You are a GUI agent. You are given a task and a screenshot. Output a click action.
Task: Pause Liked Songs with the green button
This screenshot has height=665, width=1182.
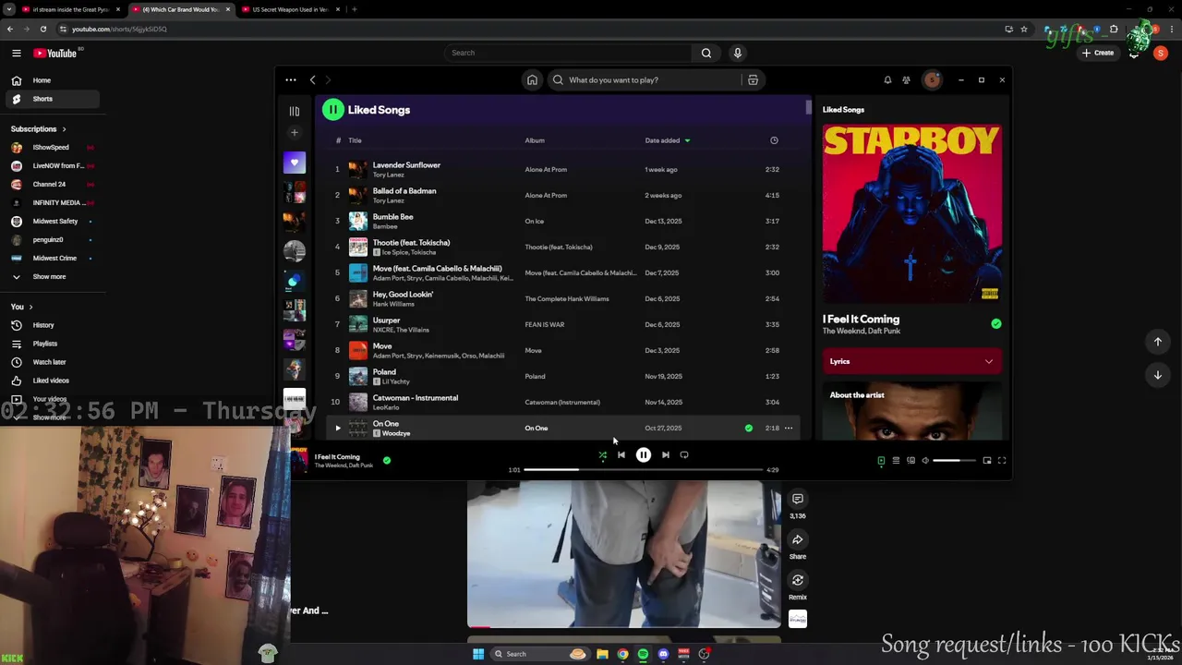[332, 110]
